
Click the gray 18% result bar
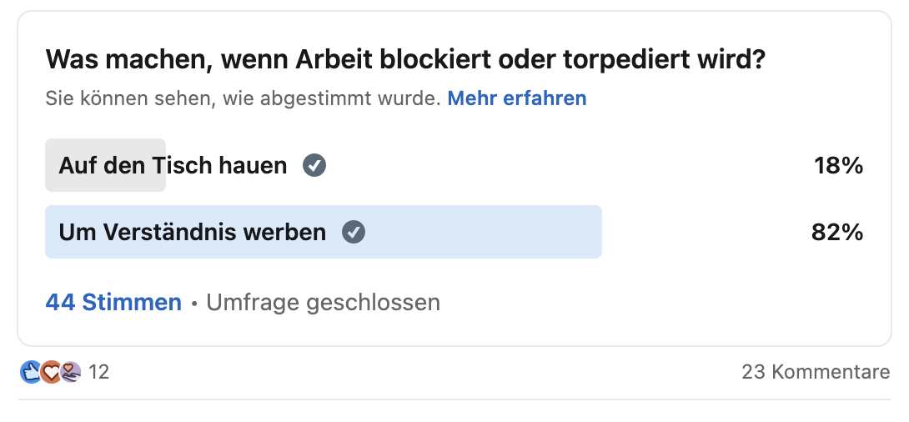106,165
